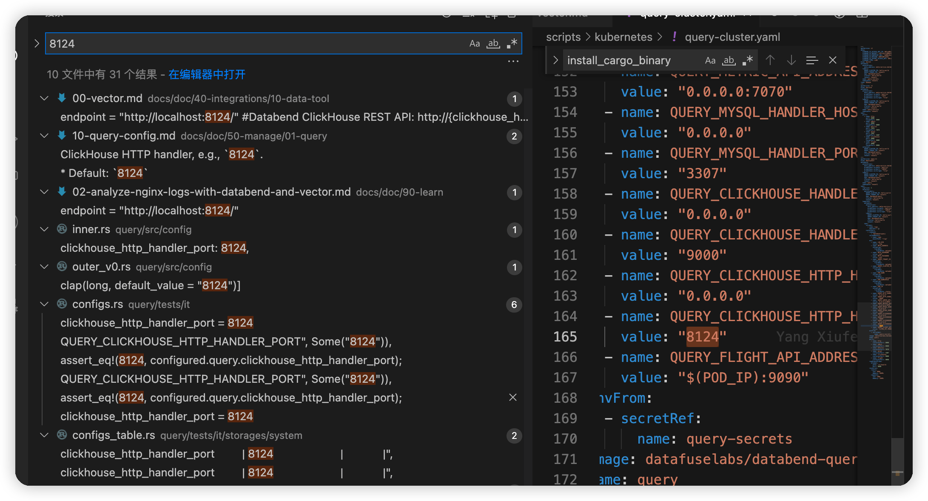
Task: Click secretRef key on line 169
Action: pyautogui.click(x=657, y=418)
